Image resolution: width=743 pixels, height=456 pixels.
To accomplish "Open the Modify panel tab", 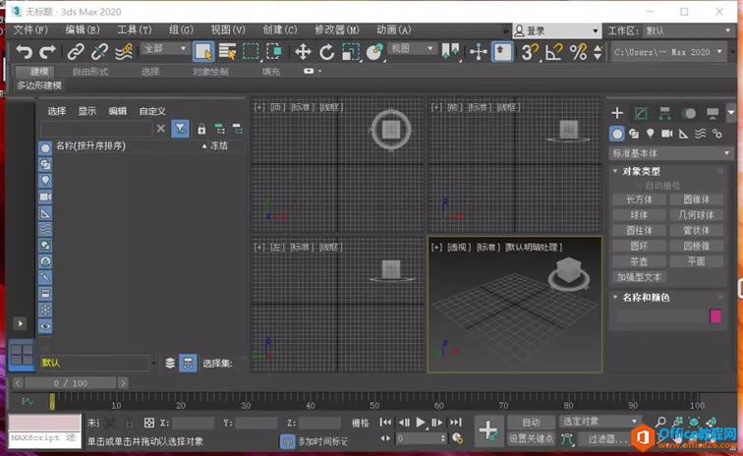I will (641, 113).
